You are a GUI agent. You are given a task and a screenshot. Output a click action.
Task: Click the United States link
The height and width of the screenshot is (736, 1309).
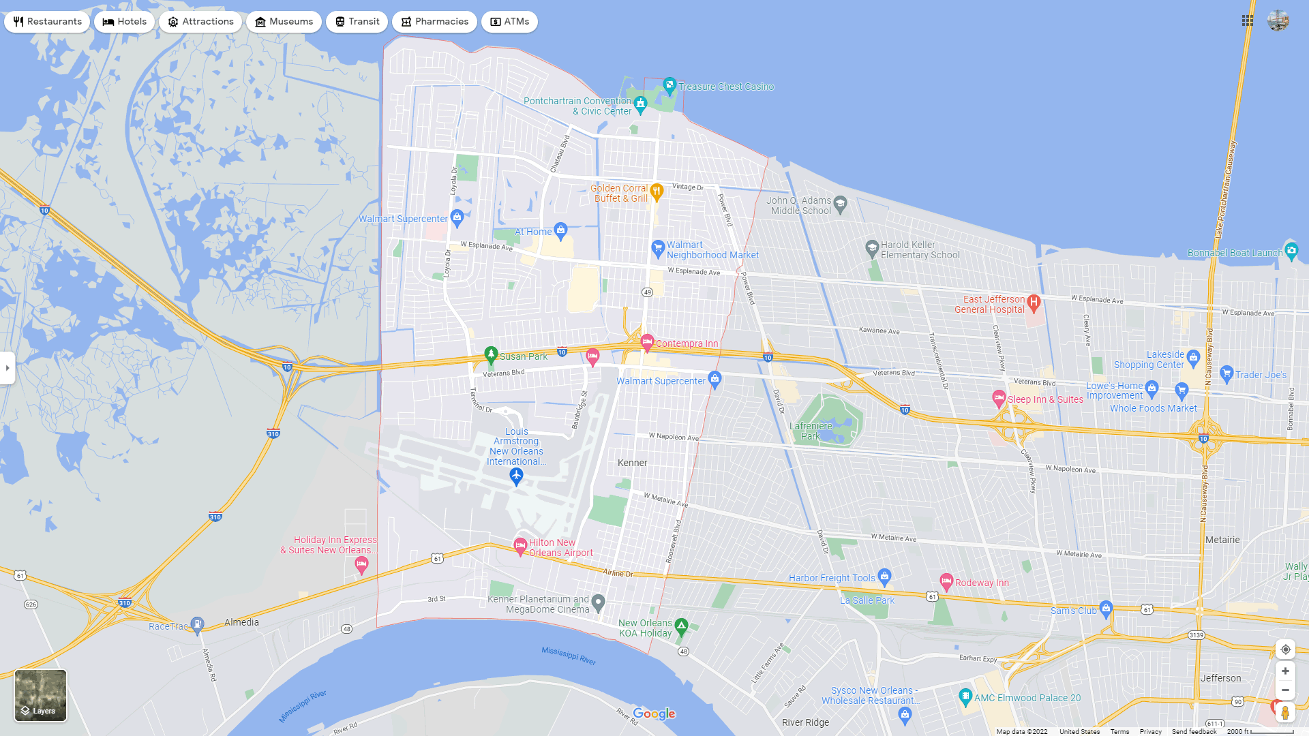tap(1079, 731)
